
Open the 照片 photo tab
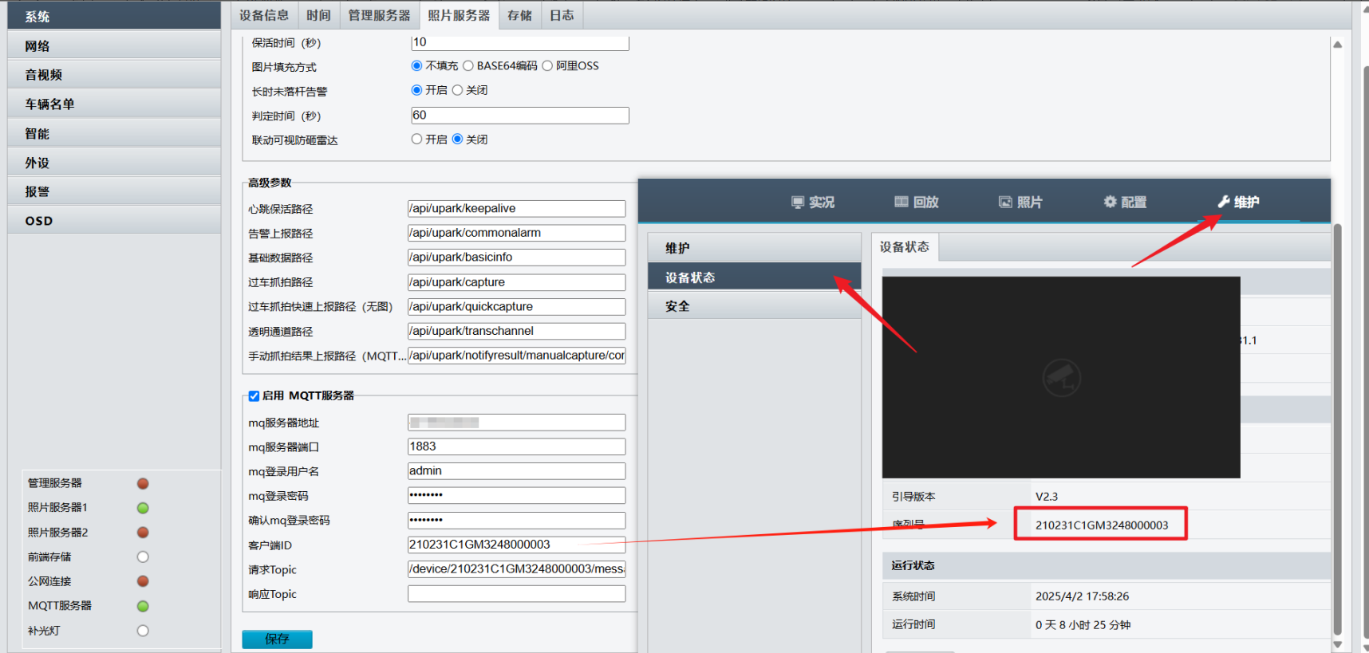[1020, 202]
